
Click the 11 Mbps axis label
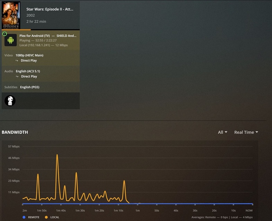[x=14, y=192]
